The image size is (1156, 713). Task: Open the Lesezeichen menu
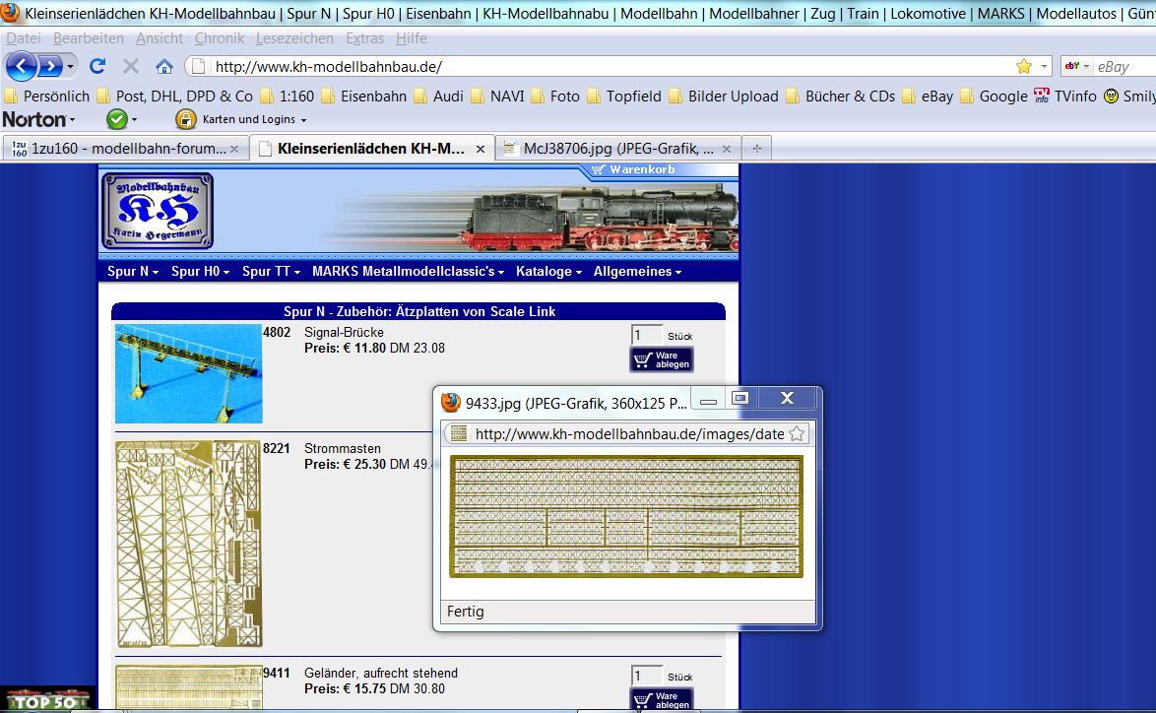tap(294, 37)
